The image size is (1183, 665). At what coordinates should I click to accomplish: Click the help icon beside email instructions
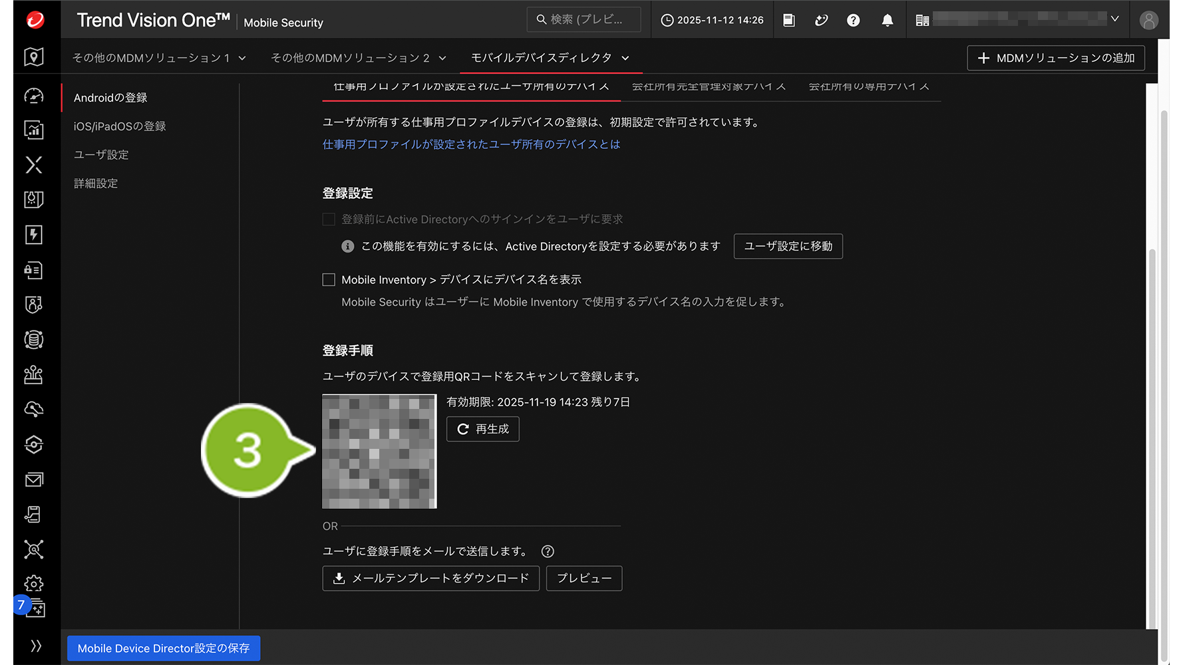pyautogui.click(x=548, y=551)
